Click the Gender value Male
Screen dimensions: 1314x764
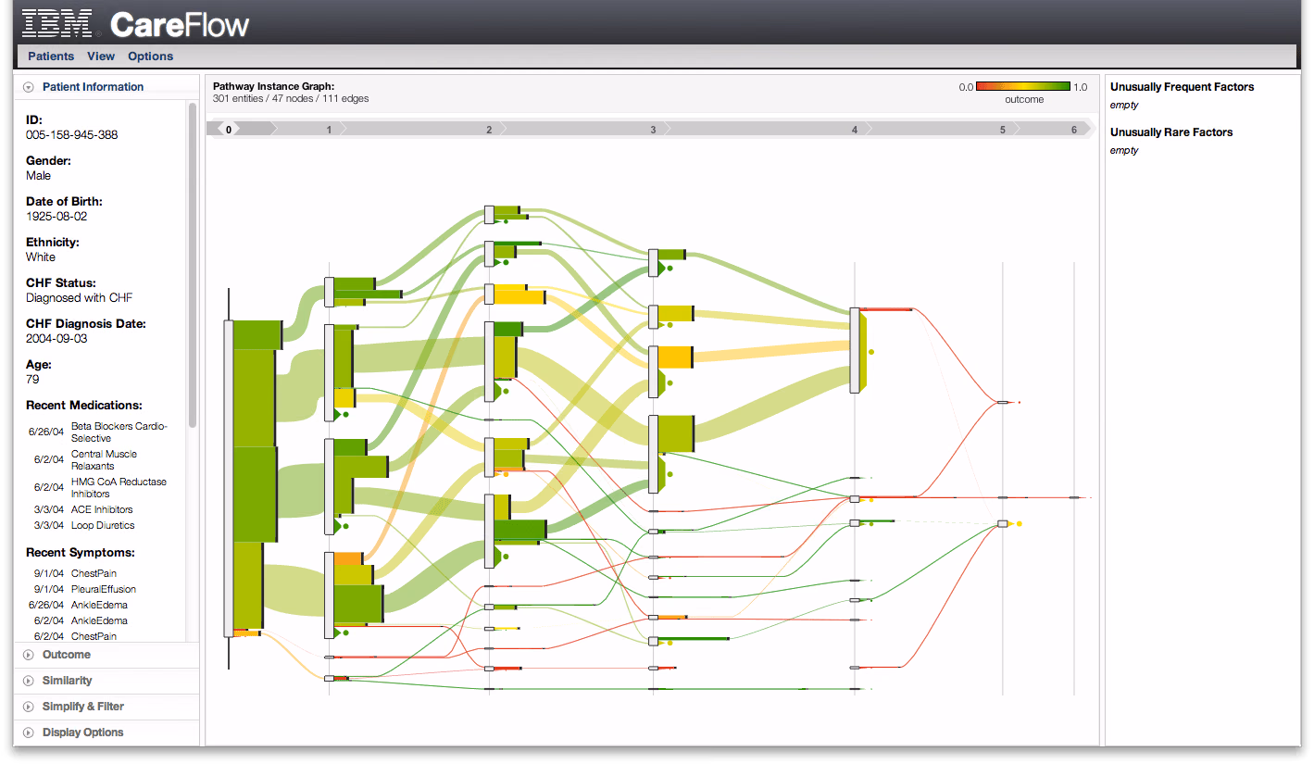[x=39, y=176]
